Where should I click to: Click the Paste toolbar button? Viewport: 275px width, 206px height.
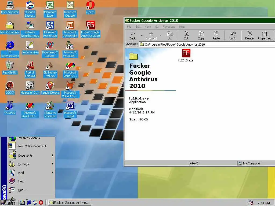[x=216, y=36]
